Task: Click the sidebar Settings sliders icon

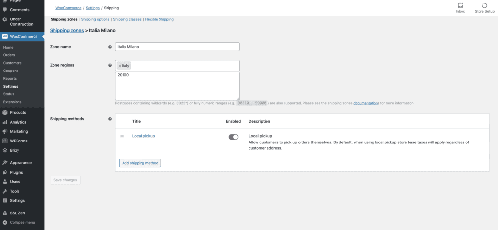Action: tap(5, 201)
